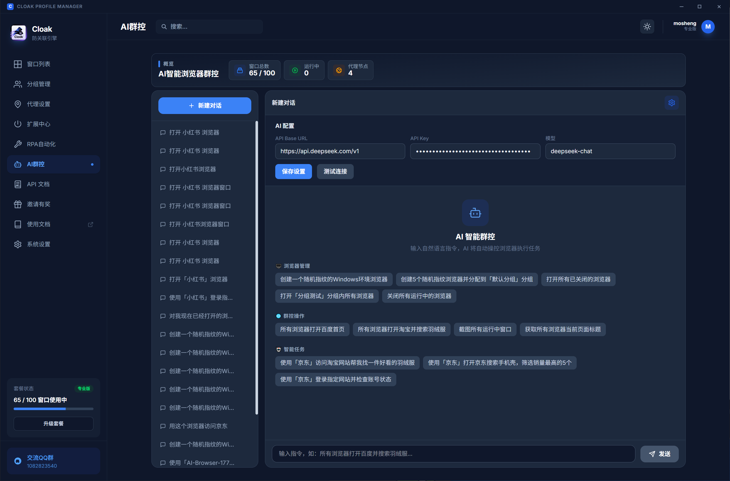
Task: Open AI config gear icon in chat header
Action: [x=671, y=103]
